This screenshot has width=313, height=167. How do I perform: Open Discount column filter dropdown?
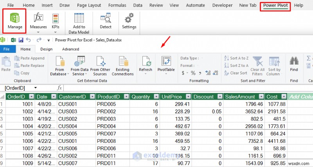(220, 97)
